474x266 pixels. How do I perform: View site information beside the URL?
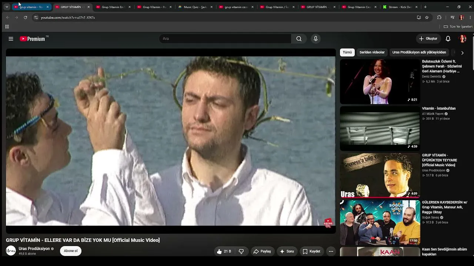pyautogui.click(x=36, y=17)
